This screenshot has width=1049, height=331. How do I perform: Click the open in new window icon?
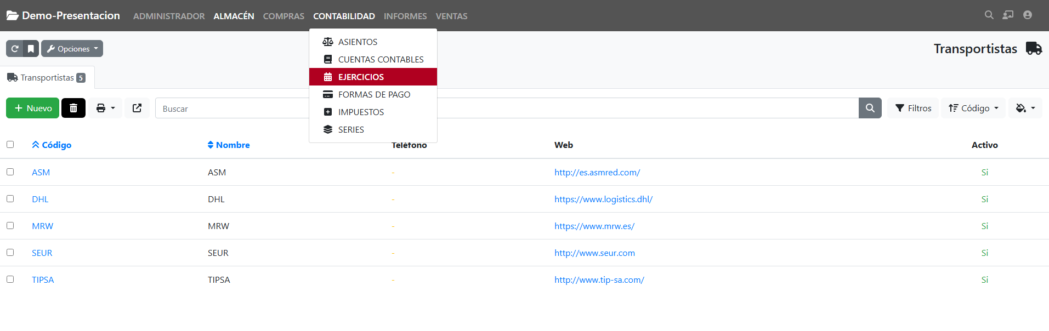tap(137, 109)
